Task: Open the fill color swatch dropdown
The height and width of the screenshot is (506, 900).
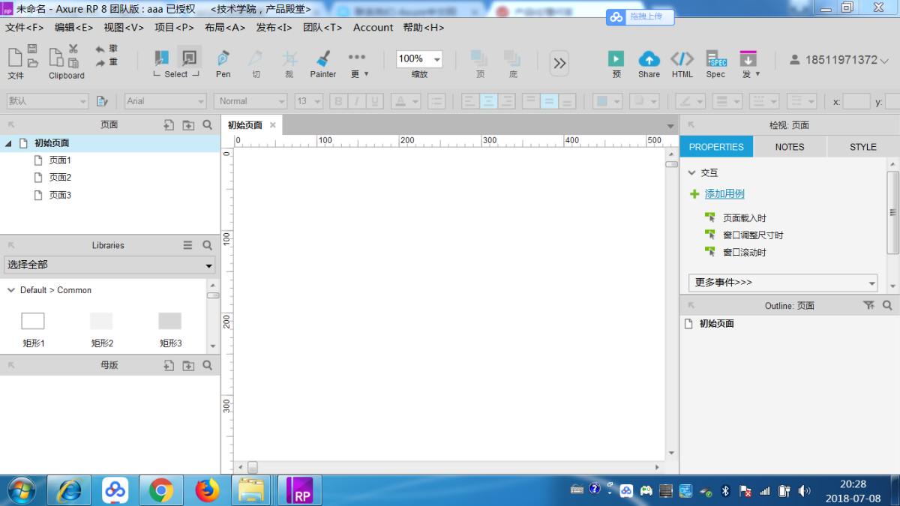Action: 607,101
